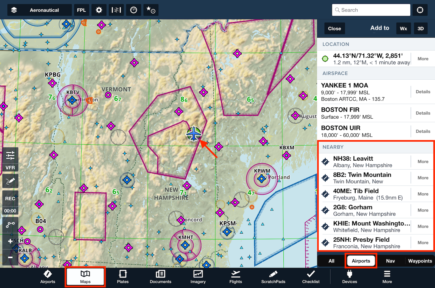Open the Checklist tab
This screenshot has height=288, width=435.
point(311,277)
